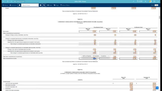Select total change on marketable debt securities, six months 2019
162x91 pixels.
(155, 53)
